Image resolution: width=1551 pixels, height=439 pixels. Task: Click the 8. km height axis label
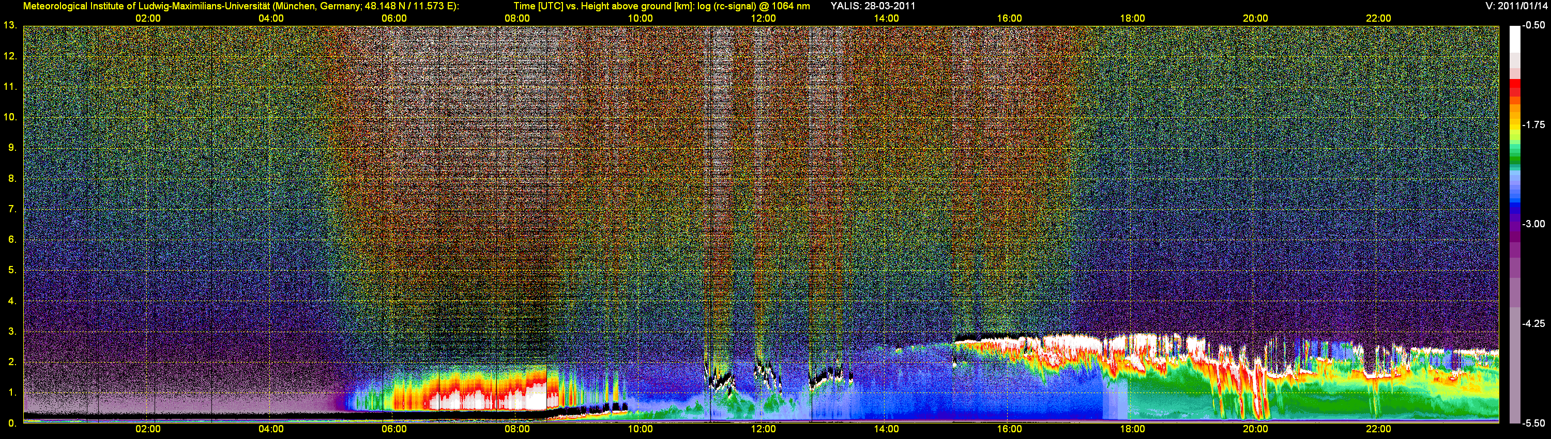pos(12,178)
